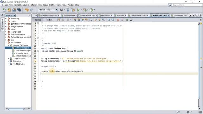Click the Last Edit icon in editor toolbar
The image size is (203, 114).
coord(59,20)
